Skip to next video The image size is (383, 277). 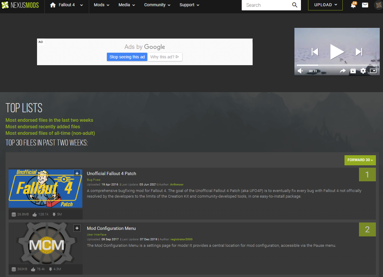pos(359,52)
